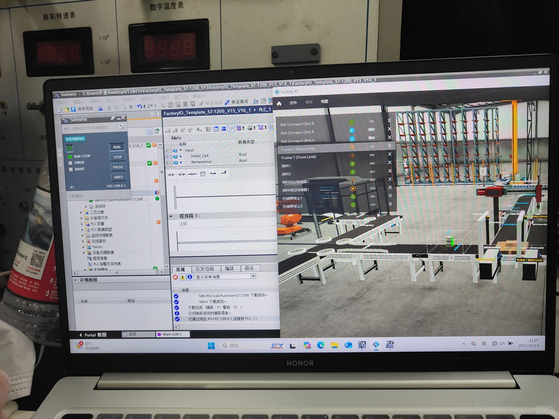
Task: Click the cut scissors icon in TIA toolbar
Action: 109,108
